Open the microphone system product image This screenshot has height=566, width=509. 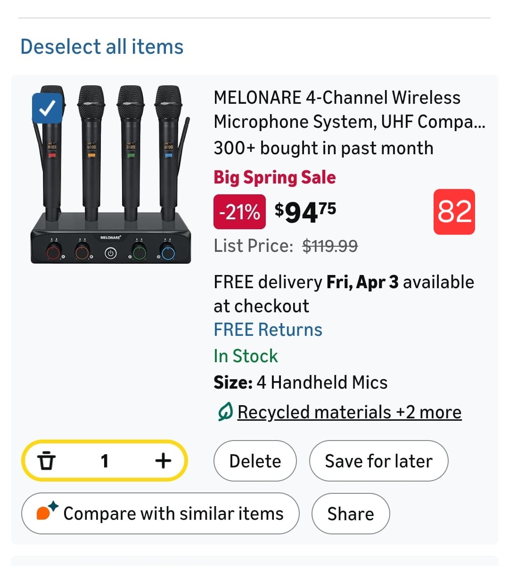(111, 175)
